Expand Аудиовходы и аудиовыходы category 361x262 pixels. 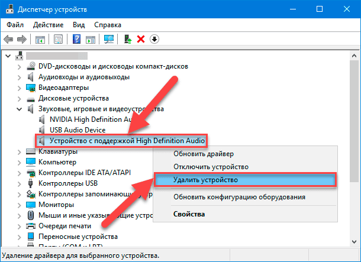click(20, 77)
